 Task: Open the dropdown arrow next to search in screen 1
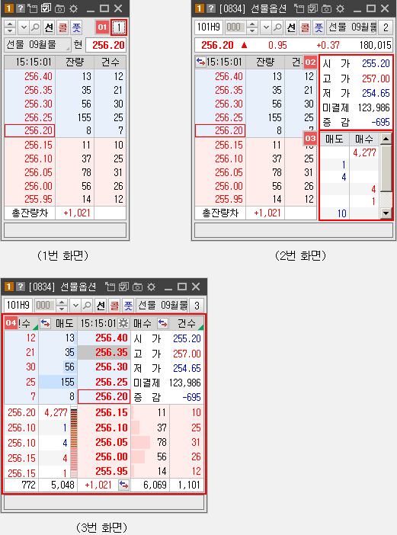click(24, 27)
